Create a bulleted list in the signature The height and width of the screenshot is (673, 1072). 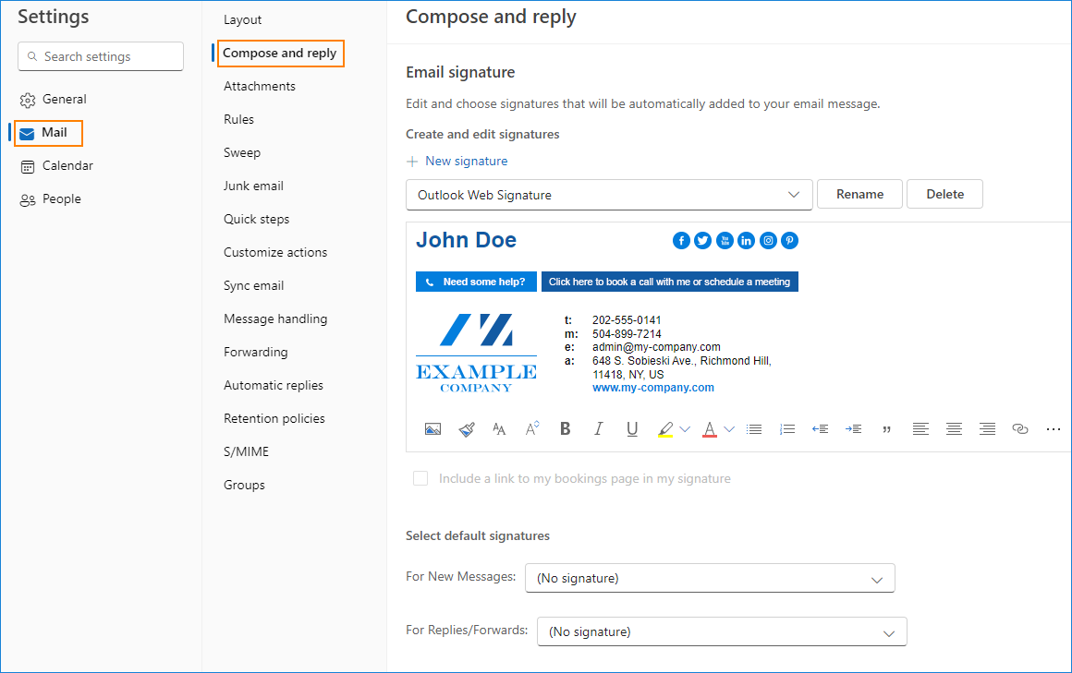(754, 428)
